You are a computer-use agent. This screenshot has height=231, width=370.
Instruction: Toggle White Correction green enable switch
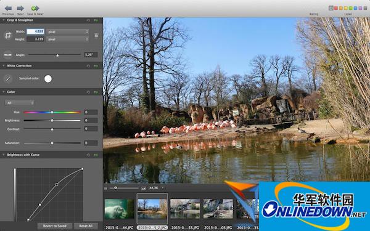click(x=96, y=66)
